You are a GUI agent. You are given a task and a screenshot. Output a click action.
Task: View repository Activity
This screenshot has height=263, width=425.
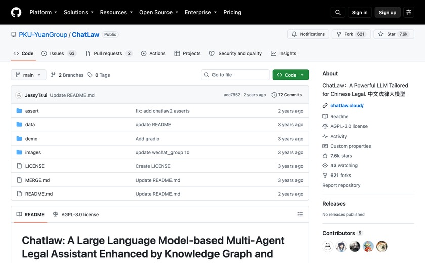point(338,136)
